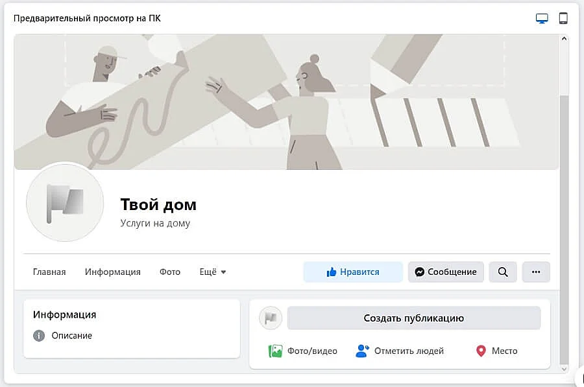Click the Создать публикацию field

(413, 318)
